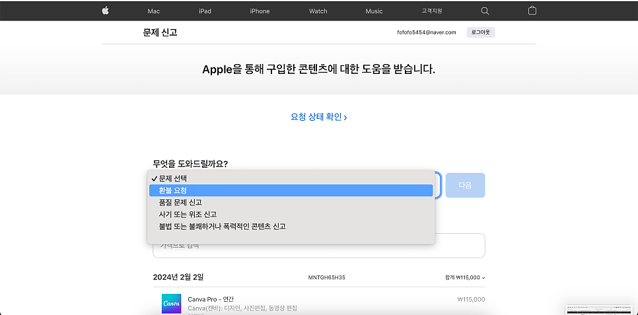Open the search magnifier icon
The width and height of the screenshot is (638, 315).
(485, 11)
